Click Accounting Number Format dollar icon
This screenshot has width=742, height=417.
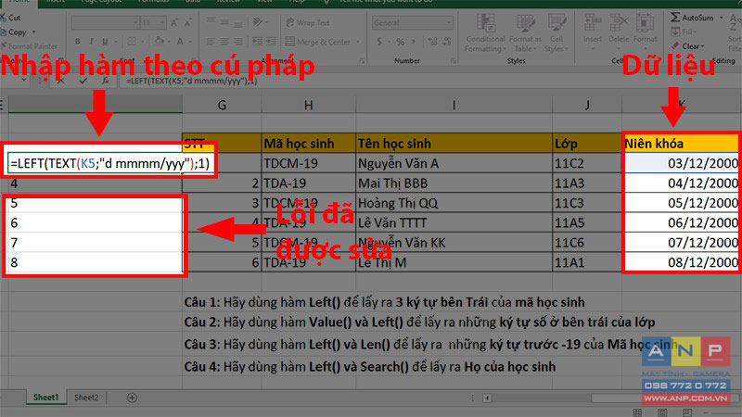coord(379,42)
